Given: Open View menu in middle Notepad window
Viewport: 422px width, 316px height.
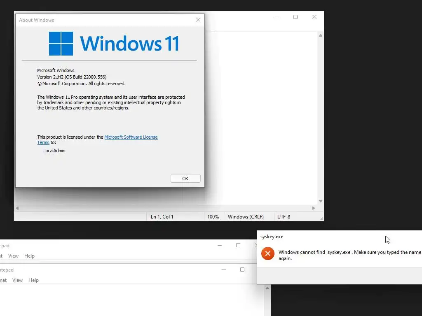Looking at the screenshot, I should click(x=13, y=256).
